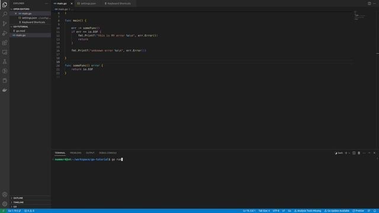Click the feedback icon in status bar
The width and height of the screenshot is (379, 213).
click(369, 211)
